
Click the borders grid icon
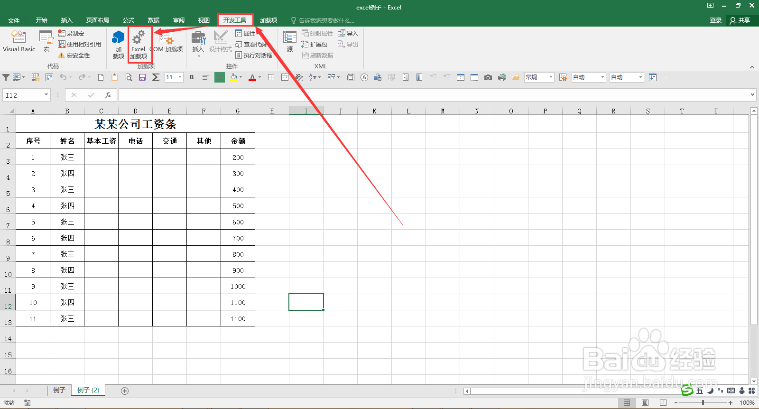point(271,77)
